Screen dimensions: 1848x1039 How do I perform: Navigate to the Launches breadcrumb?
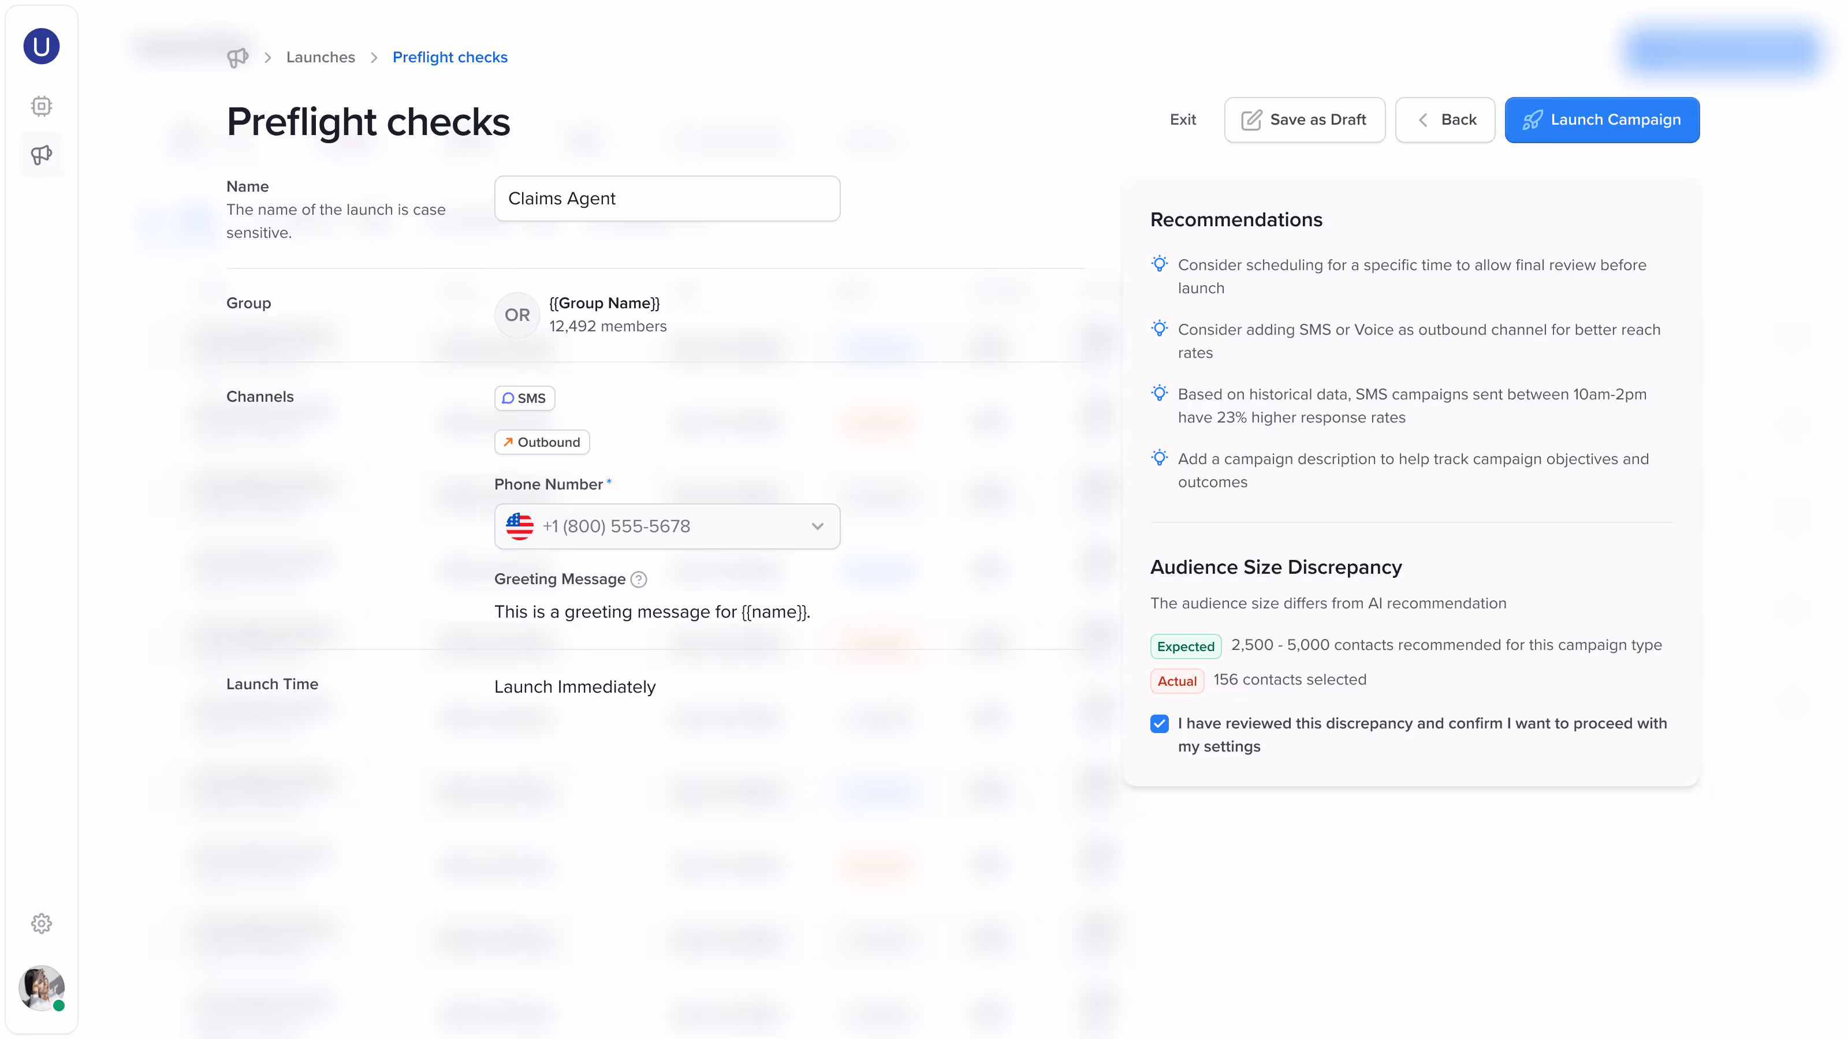click(321, 57)
